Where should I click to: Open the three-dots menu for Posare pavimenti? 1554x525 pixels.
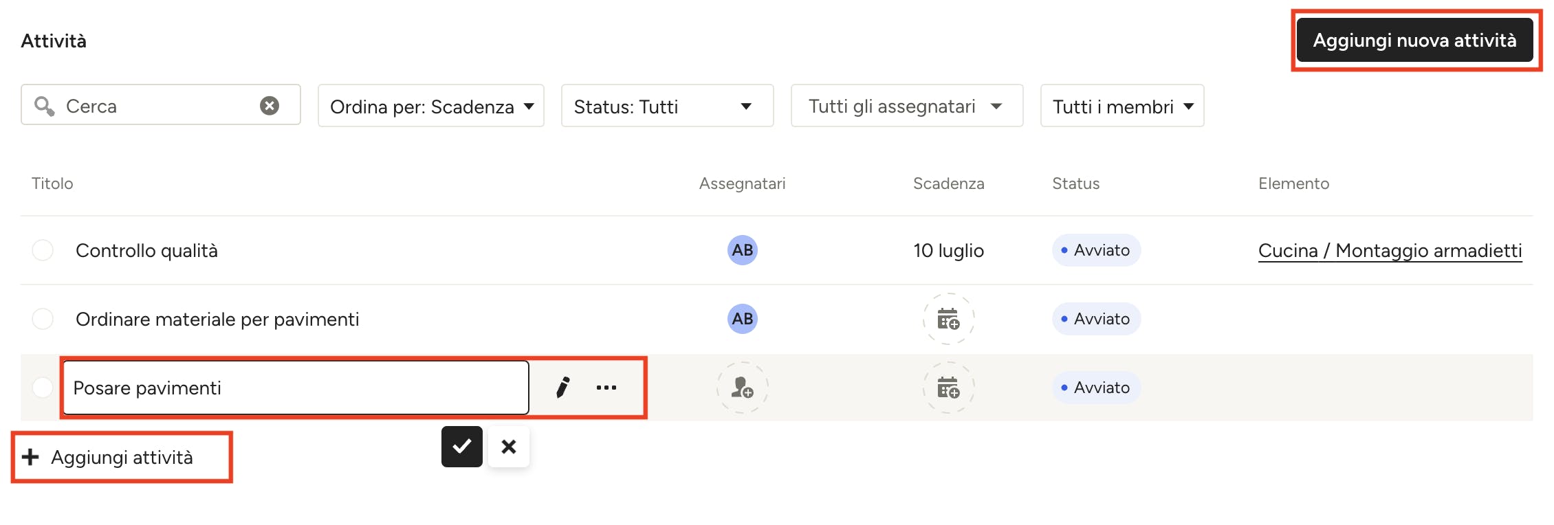pyautogui.click(x=606, y=388)
